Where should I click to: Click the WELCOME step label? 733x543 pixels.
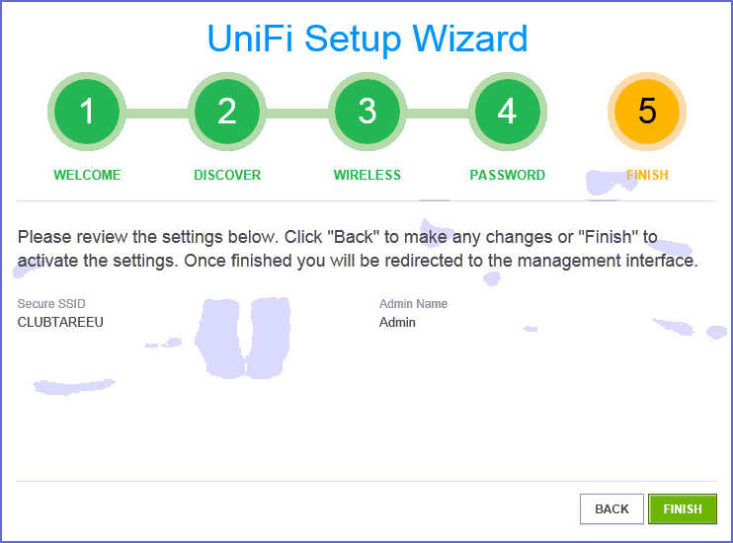87,175
